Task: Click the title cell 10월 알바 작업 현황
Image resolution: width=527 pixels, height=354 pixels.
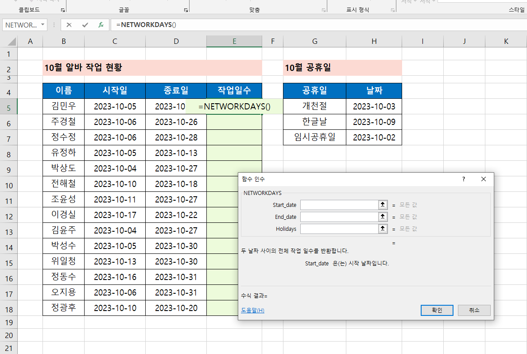Action: click(152, 68)
